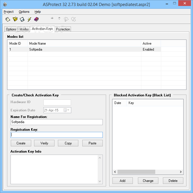The image size is (193, 193).
Task: Click the Mode ID column header
Action: coord(17,43)
